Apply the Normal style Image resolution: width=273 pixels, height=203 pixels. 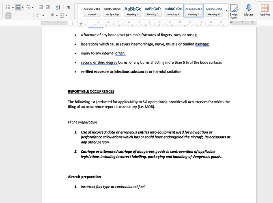(x=92, y=11)
